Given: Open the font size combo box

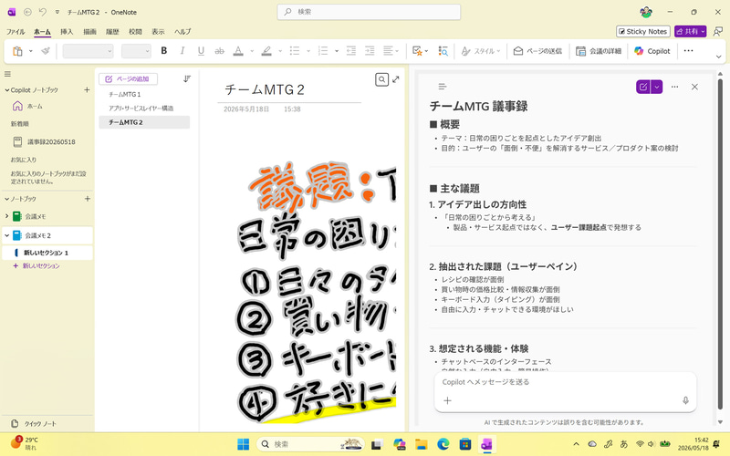Looking at the screenshot, I should [x=136, y=51].
